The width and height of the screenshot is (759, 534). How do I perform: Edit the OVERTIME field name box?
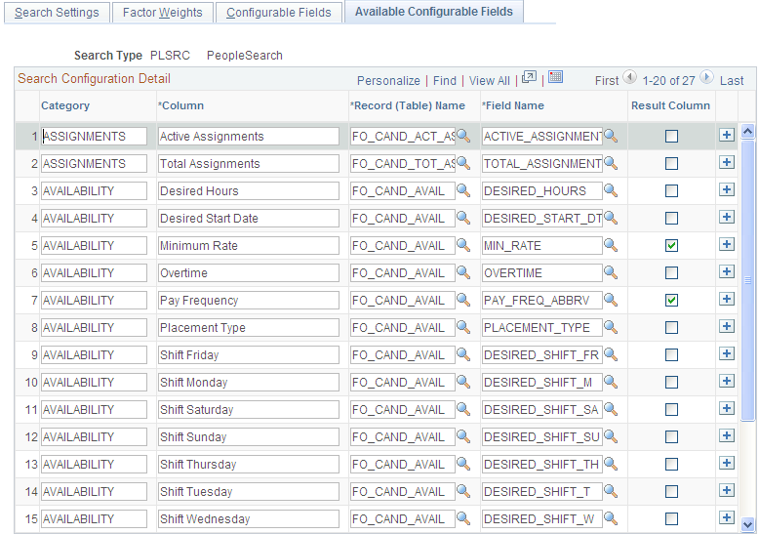pos(542,272)
